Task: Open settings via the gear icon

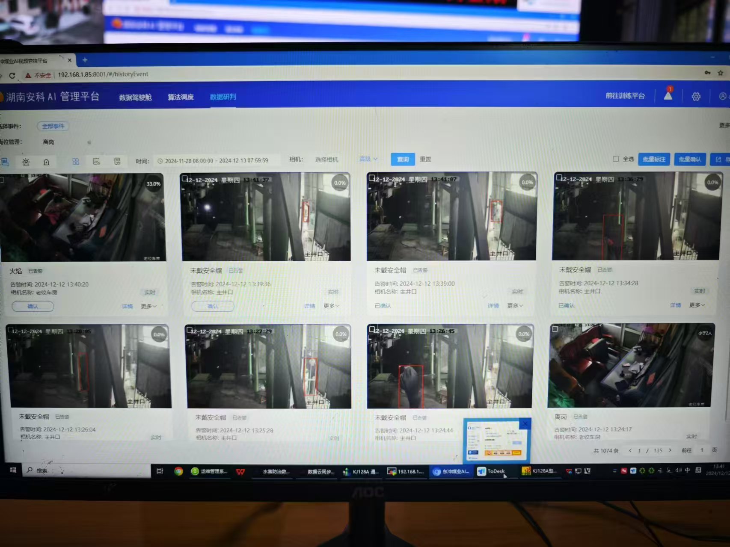Action: click(x=696, y=97)
